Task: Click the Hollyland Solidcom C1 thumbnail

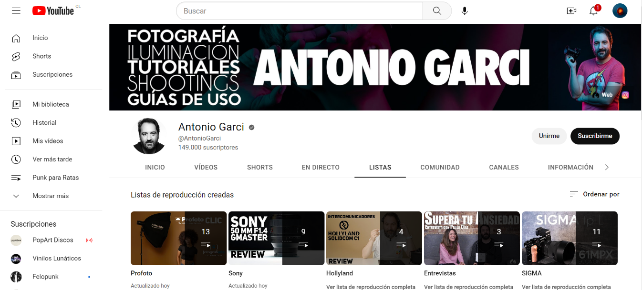Action: click(374, 238)
